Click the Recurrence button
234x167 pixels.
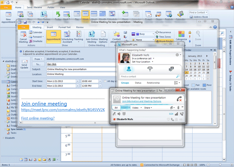point(163,32)
